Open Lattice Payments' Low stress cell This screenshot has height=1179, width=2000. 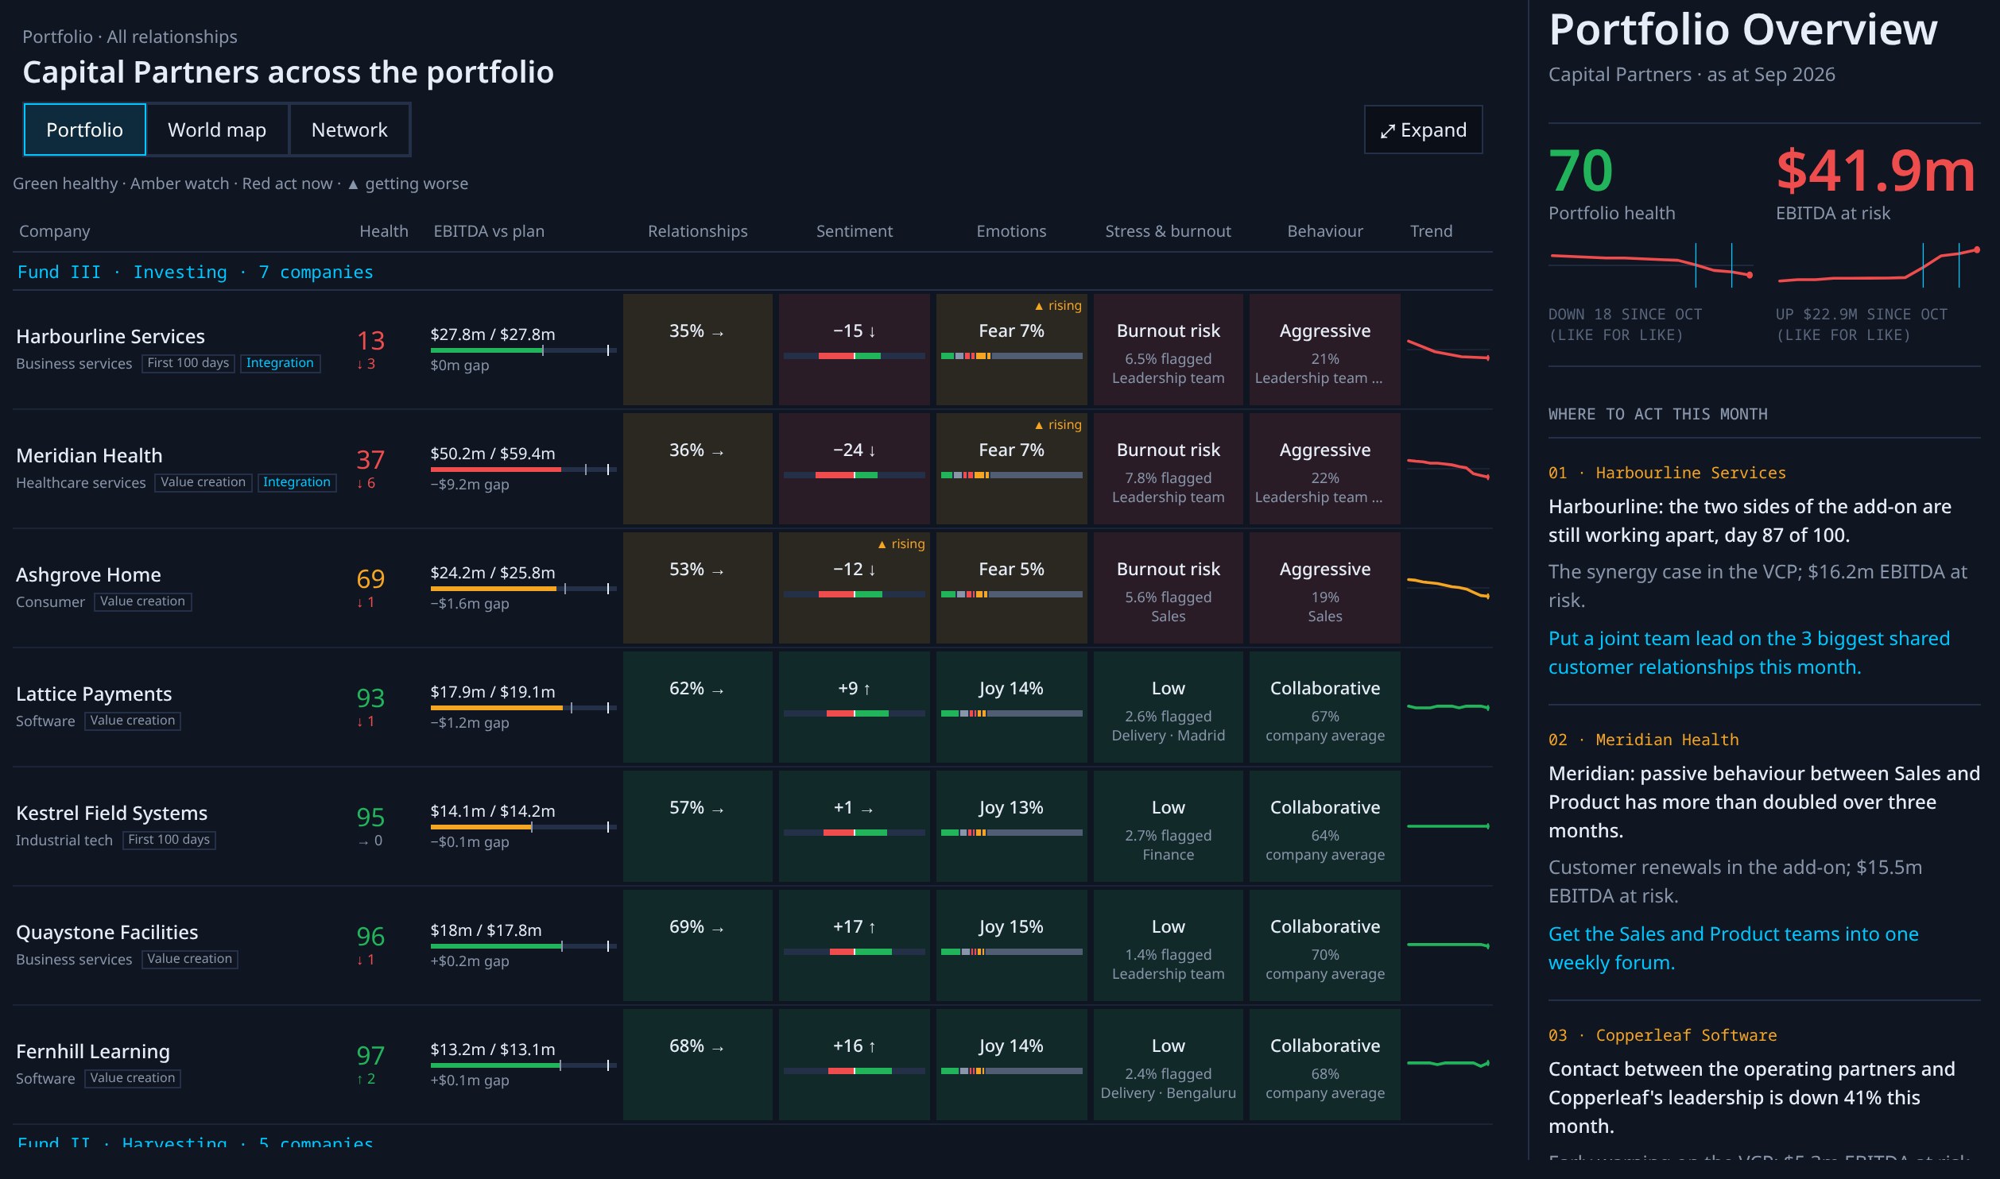coord(1168,707)
